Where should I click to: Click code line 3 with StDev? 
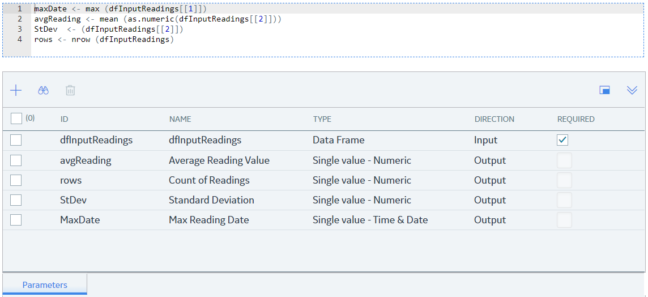pos(108,30)
